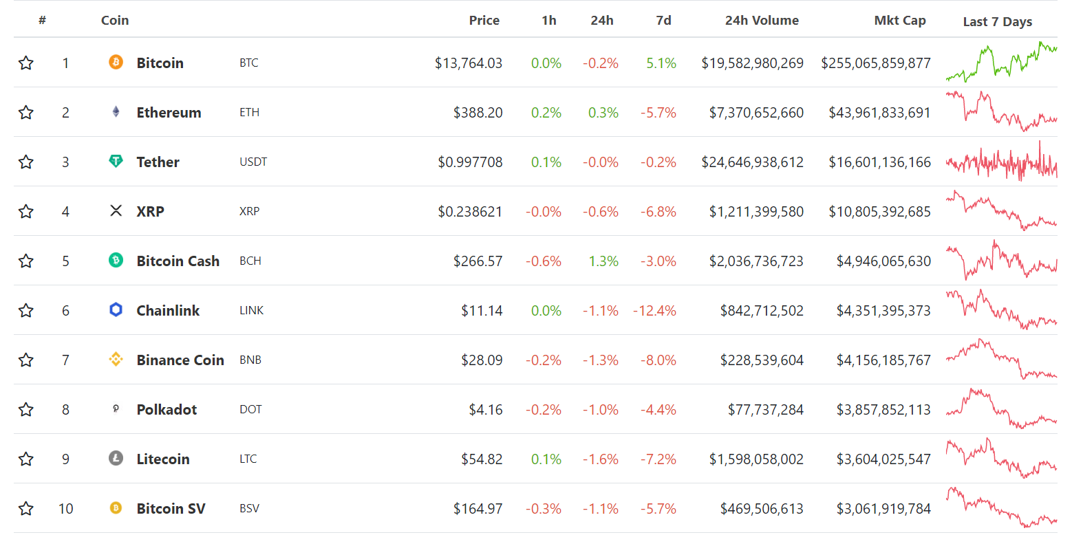Click Bitcoin Cash's 24h change 1.3%
This screenshot has height=535, width=1072.
[603, 261]
